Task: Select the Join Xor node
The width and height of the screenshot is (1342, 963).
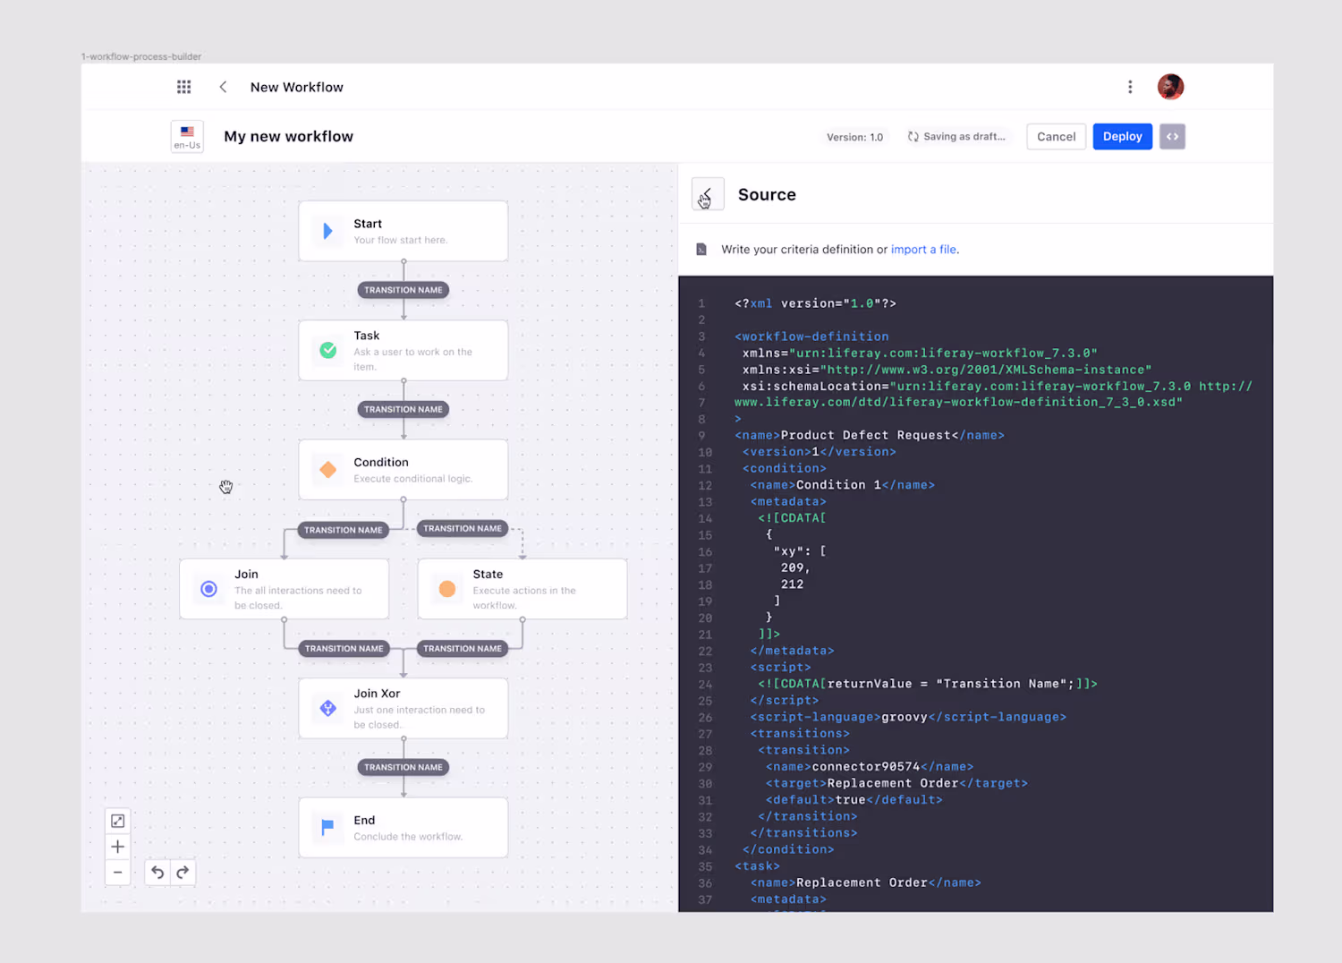Action: [403, 708]
